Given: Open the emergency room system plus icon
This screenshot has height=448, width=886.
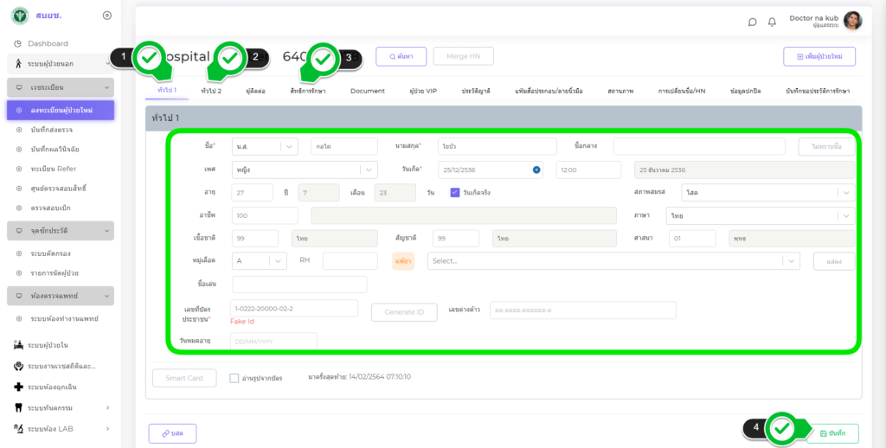Looking at the screenshot, I should [x=19, y=387].
